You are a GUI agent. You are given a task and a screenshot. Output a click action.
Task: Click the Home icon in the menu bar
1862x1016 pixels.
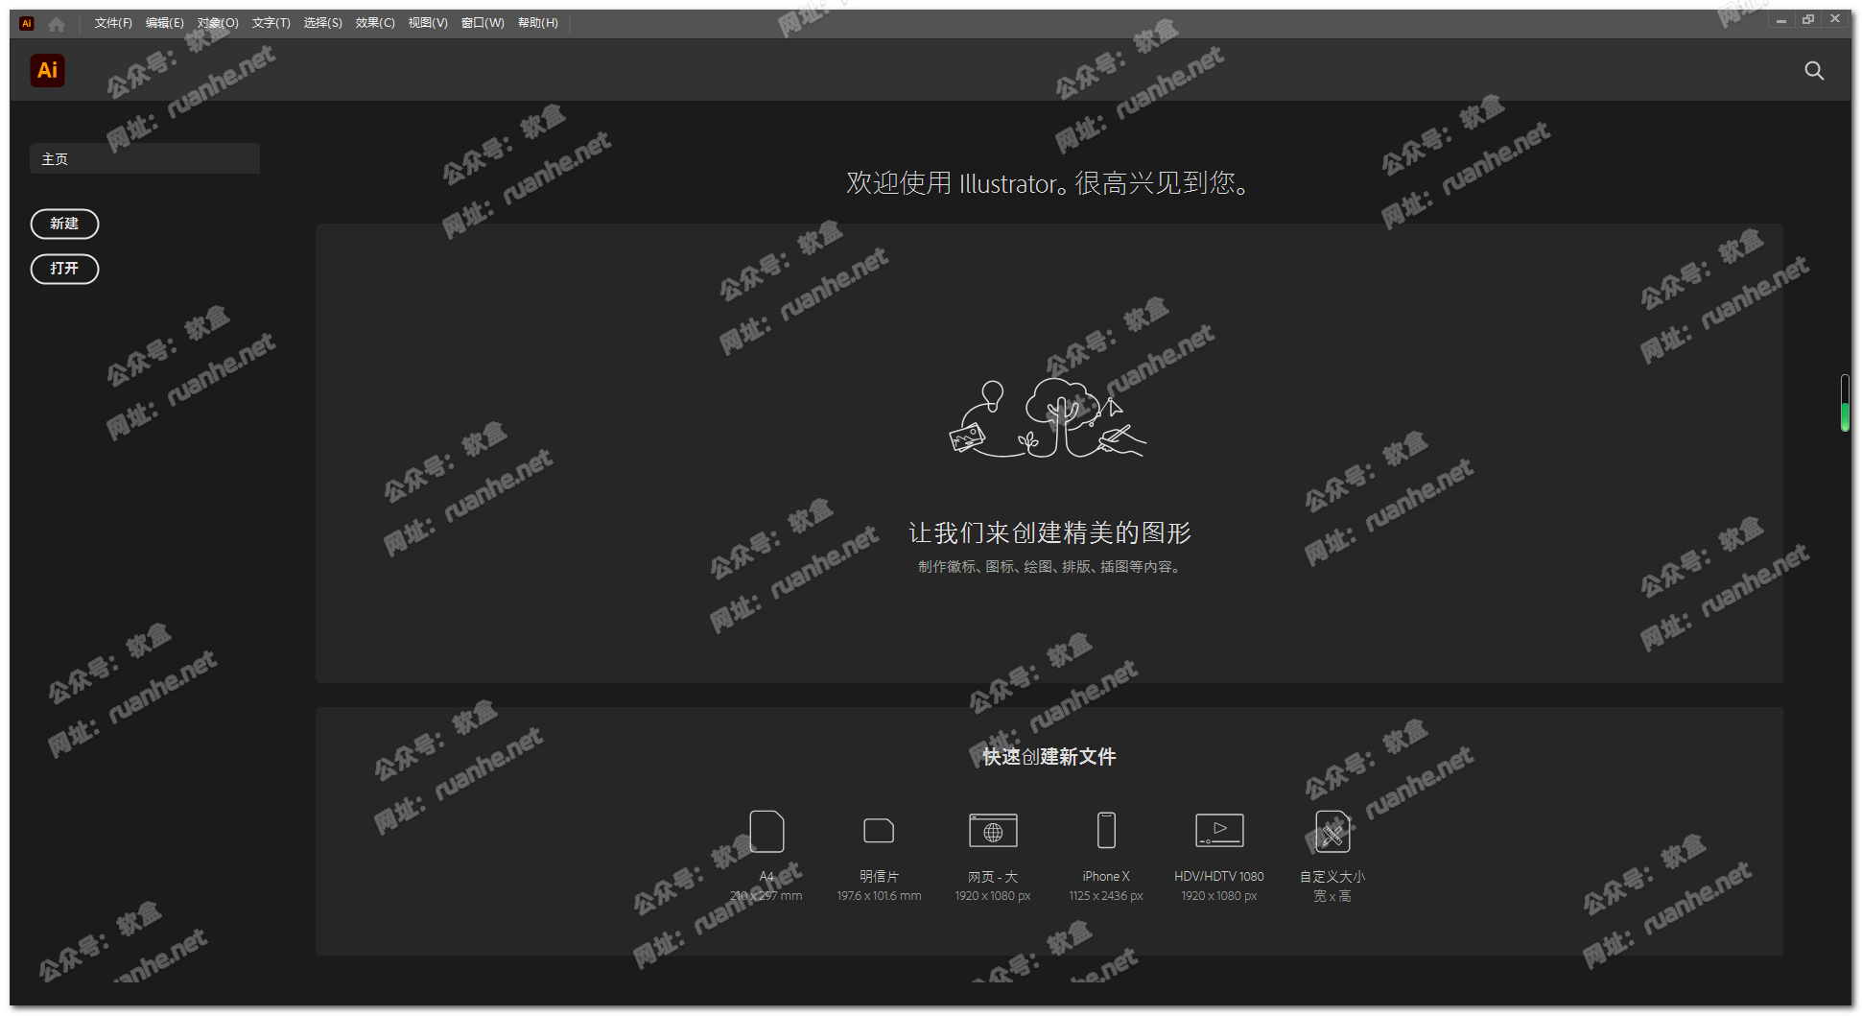pos(57,24)
